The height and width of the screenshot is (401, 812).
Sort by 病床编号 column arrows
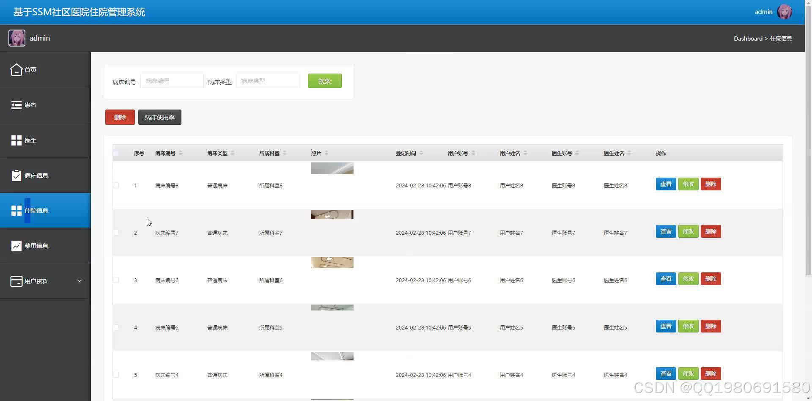tap(181, 153)
